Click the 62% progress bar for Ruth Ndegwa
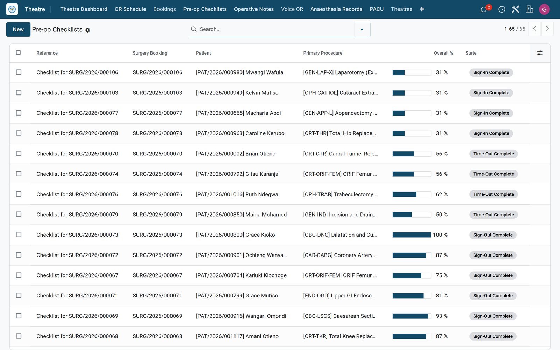 coord(412,194)
